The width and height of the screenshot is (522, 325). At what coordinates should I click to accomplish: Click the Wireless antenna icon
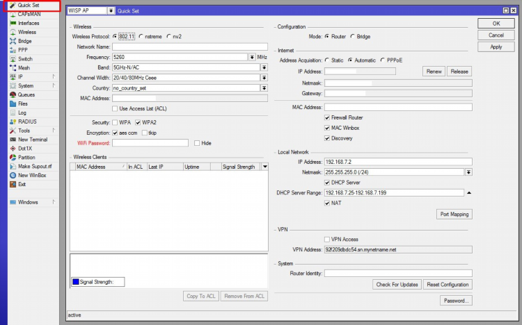tap(13, 32)
